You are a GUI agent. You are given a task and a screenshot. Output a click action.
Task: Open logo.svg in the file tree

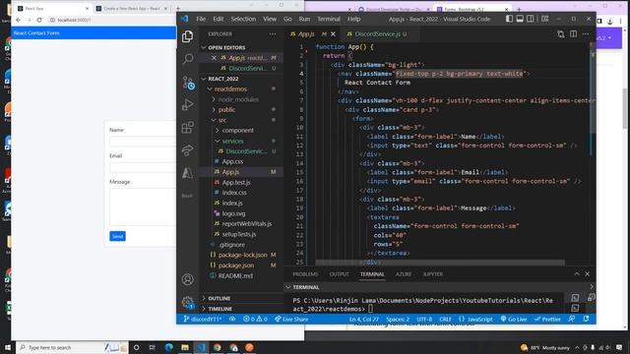pos(233,213)
